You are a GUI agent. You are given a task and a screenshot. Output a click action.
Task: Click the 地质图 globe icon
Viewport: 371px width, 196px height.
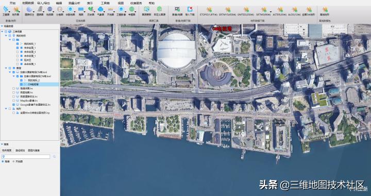tap(49, 9)
